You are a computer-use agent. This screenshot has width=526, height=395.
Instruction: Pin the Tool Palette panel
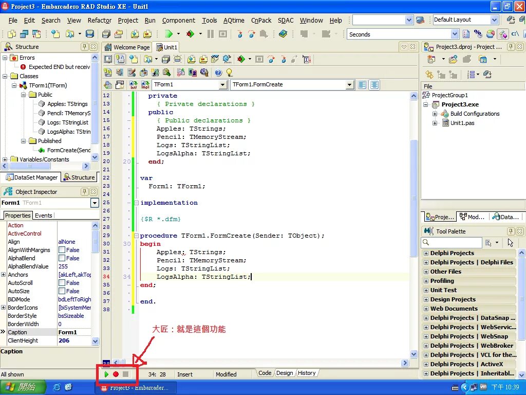point(511,231)
